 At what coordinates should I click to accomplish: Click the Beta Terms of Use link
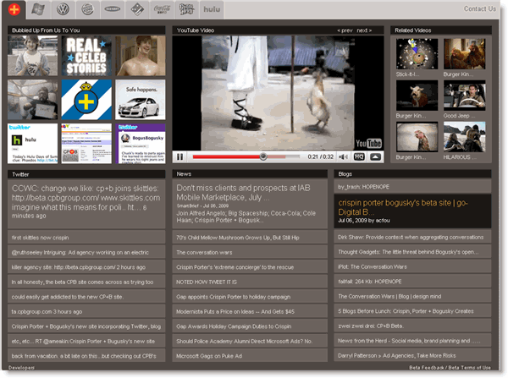pyautogui.click(x=469, y=368)
